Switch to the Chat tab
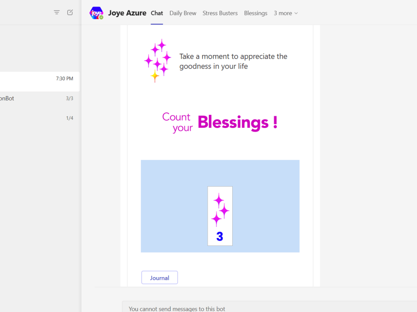 (x=157, y=13)
